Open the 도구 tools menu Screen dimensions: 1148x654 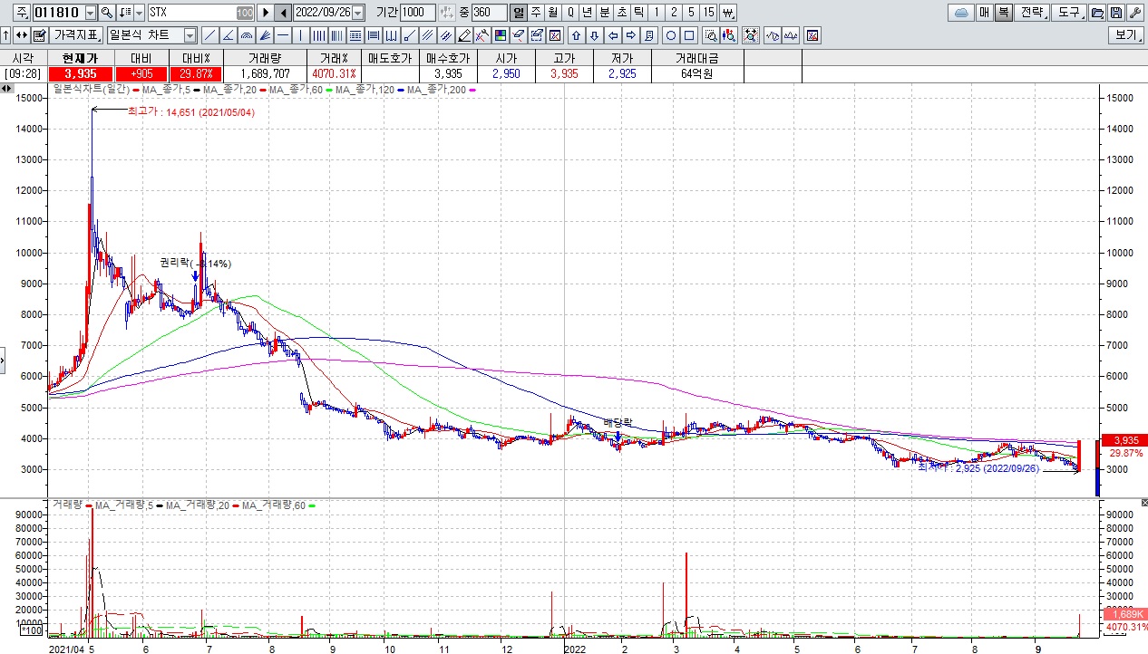tap(1068, 13)
